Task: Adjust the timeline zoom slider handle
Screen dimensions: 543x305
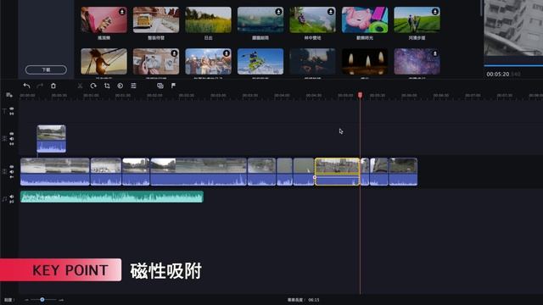Action: point(42,299)
